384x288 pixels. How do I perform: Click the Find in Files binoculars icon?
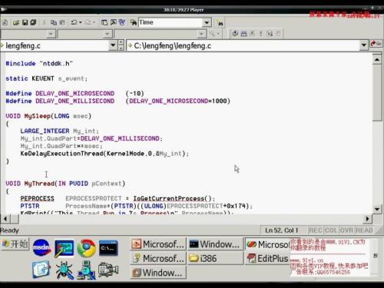[x=133, y=22]
